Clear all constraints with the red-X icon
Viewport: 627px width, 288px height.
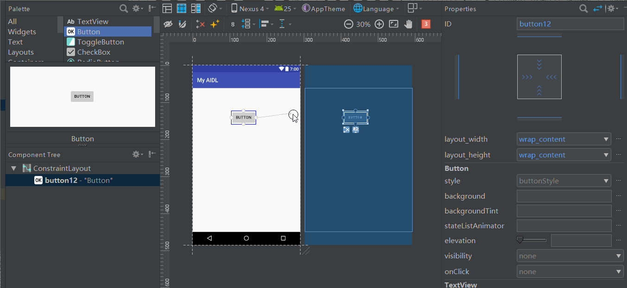click(x=201, y=24)
